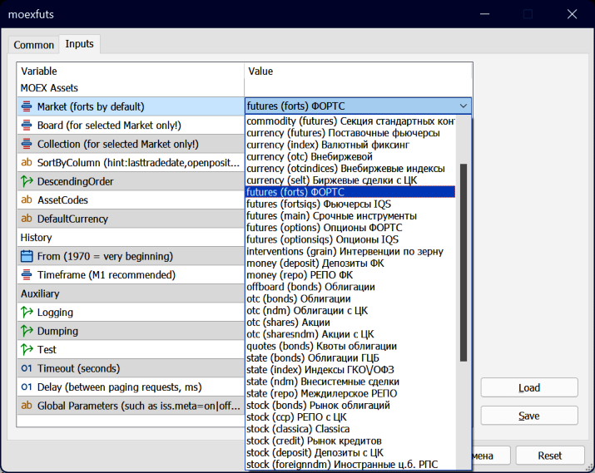The height and width of the screenshot is (473, 595).
Task: Choose stock (foreignndm) Иностранные ц.б. РПС
Action: 350,465
